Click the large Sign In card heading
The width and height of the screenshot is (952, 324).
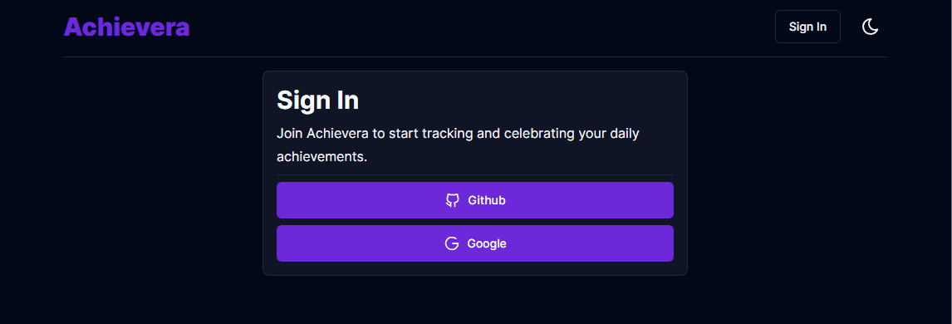(317, 101)
